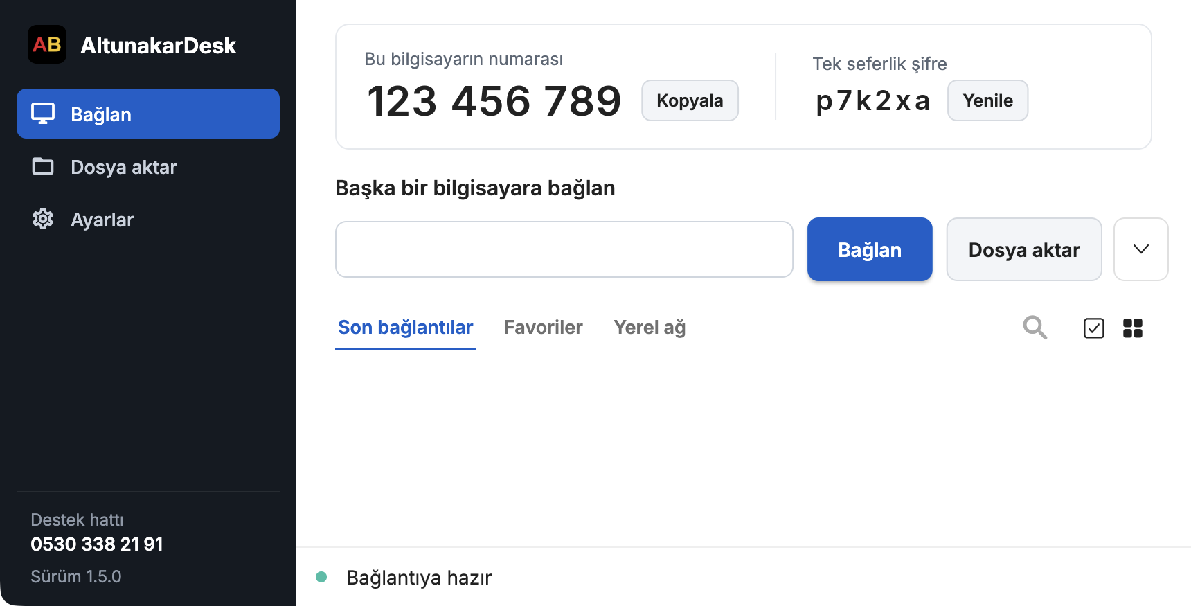
Task: Click the monitor icon beside Bağlan
Action: [43, 114]
